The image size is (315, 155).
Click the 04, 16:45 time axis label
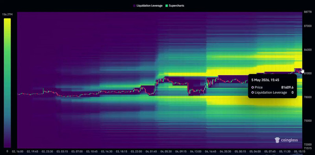(x=211, y=151)
